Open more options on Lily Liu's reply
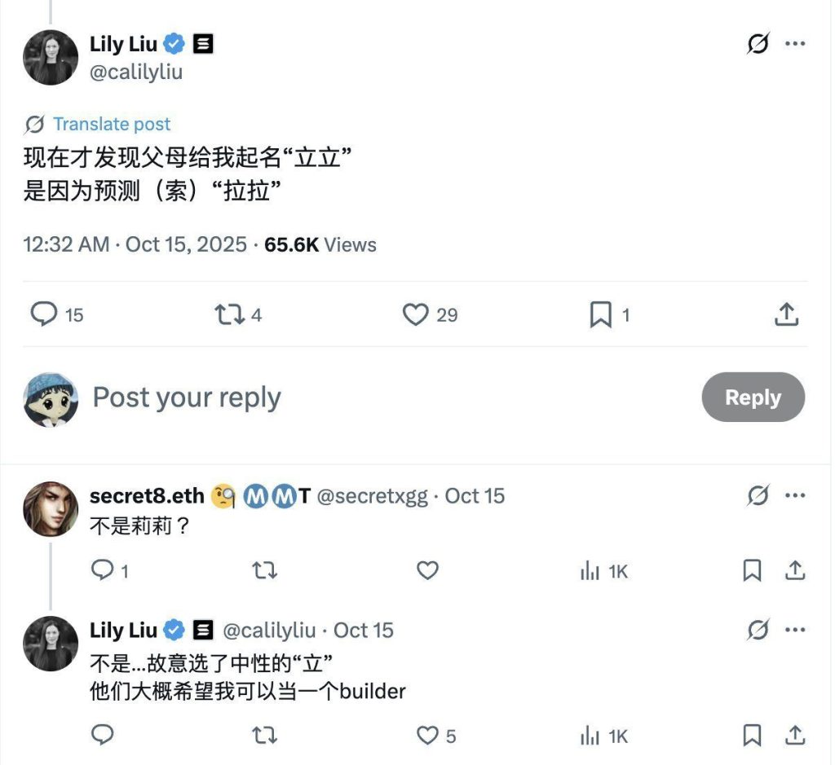835x765 pixels. (x=795, y=630)
